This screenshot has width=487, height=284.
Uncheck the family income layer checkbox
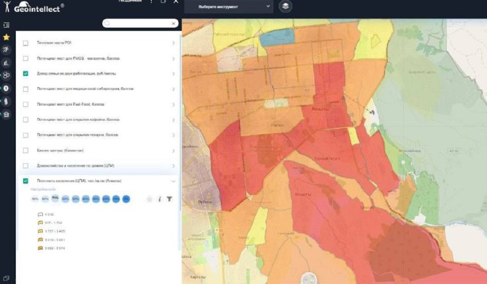pos(26,73)
